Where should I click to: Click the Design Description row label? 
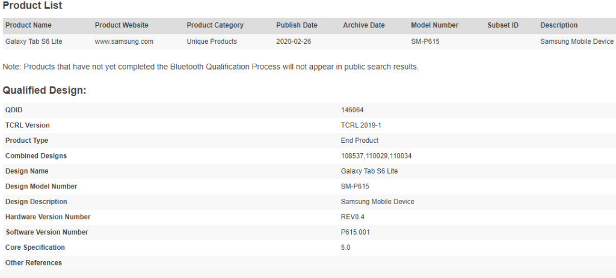[x=36, y=202]
